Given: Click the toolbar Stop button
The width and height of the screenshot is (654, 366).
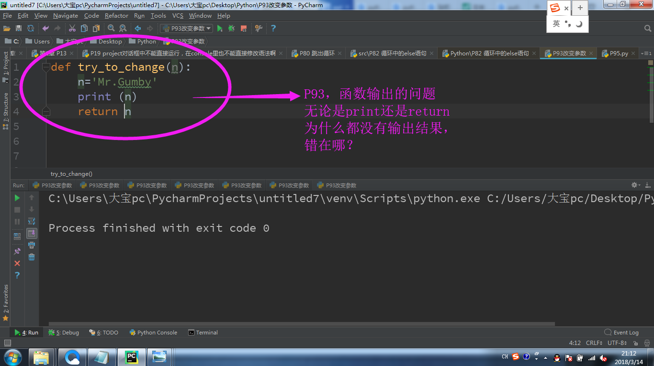Looking at the screenshot, I should click(x=244, y=29).
